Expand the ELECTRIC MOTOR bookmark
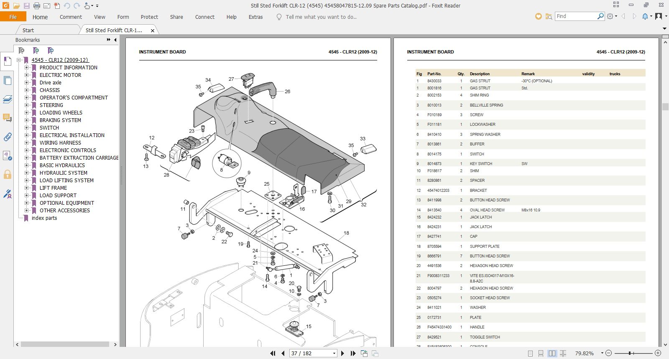Image resolution: width=669 pixels, height=359 pixels. click(x=27, y=75)
